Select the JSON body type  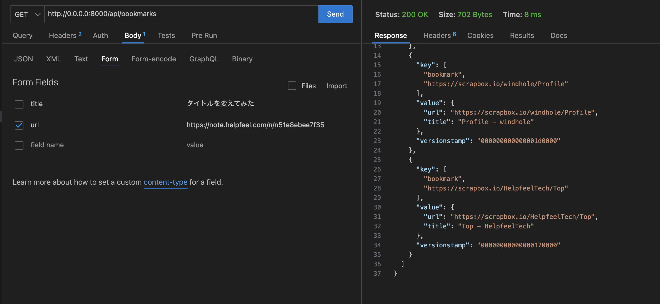coord(23,59)
